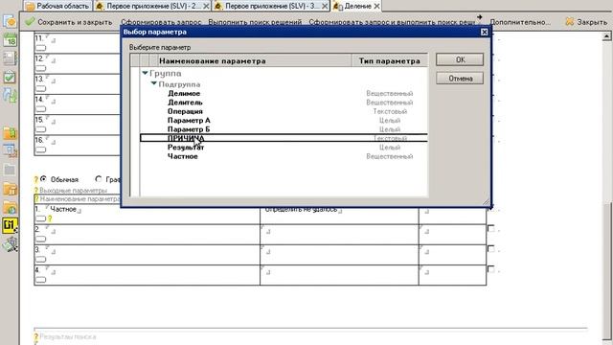Screen dimensions: 613x345
Task: Select the Частное parameter in dialog list
Action: 284,156
